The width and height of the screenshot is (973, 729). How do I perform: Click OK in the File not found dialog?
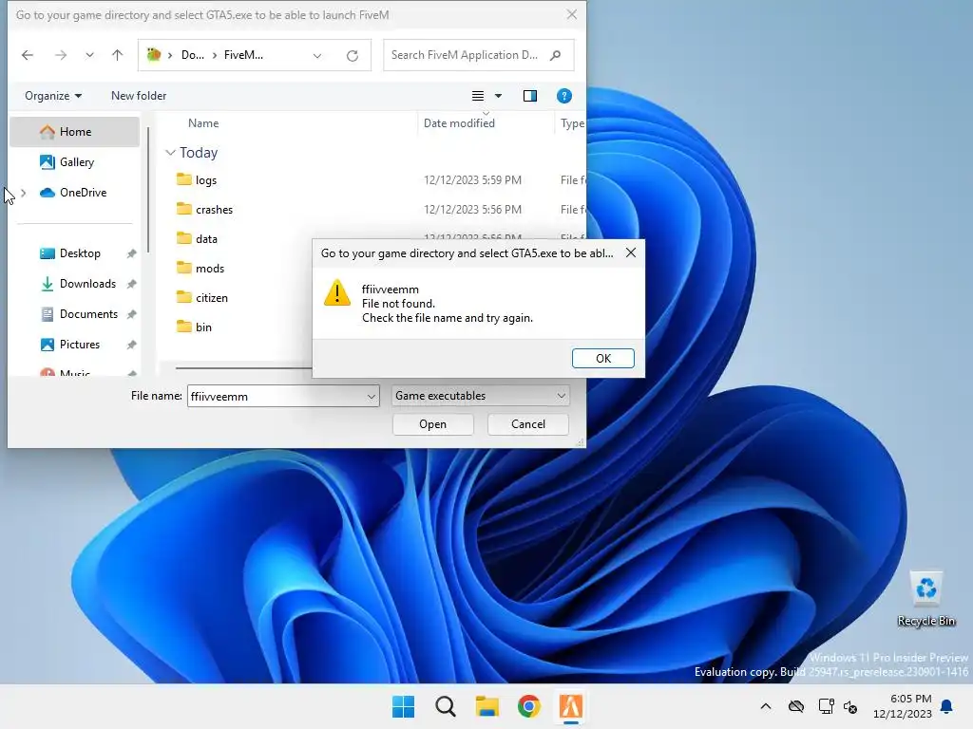tap(602, 358)
